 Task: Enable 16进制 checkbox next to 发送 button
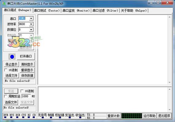pyautogui.click(x=22, y=91)
